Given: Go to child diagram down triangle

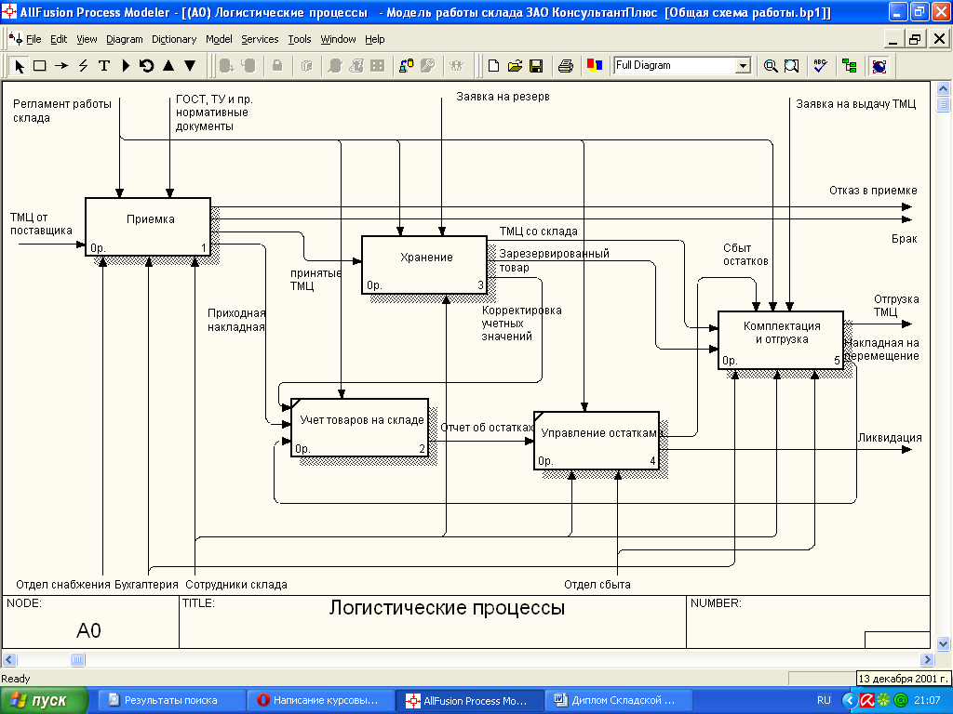Looking at the screenshot, I should [x=190, y=66].
